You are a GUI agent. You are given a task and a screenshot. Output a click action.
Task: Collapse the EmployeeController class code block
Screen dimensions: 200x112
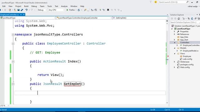tap(13, 44)
